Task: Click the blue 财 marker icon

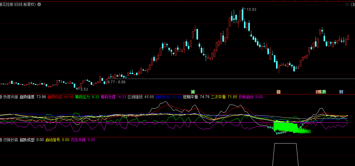Action: tap(341, 92)
